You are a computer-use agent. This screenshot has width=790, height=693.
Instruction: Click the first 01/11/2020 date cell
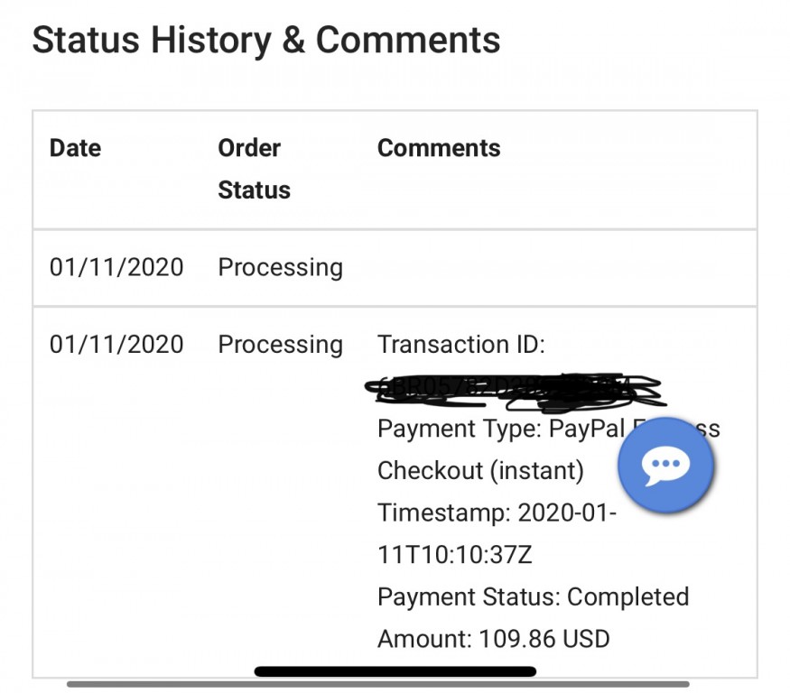(x=116, y=267)
